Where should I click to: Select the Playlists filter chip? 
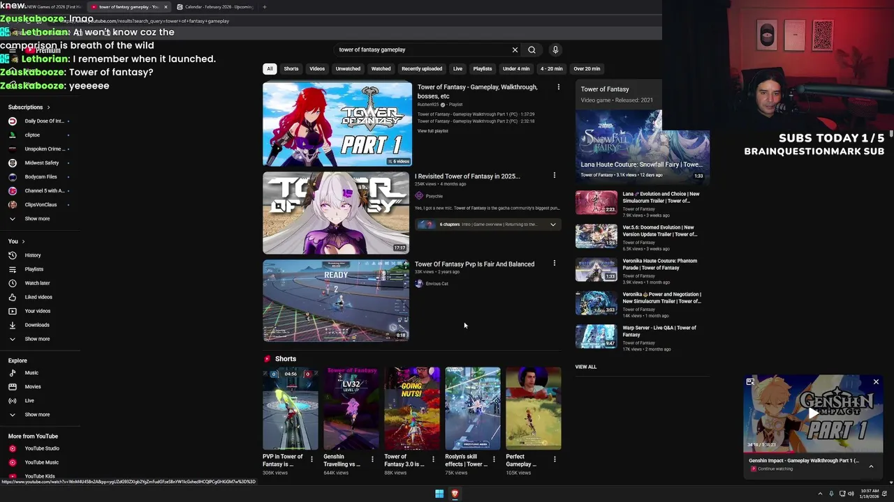483,68
